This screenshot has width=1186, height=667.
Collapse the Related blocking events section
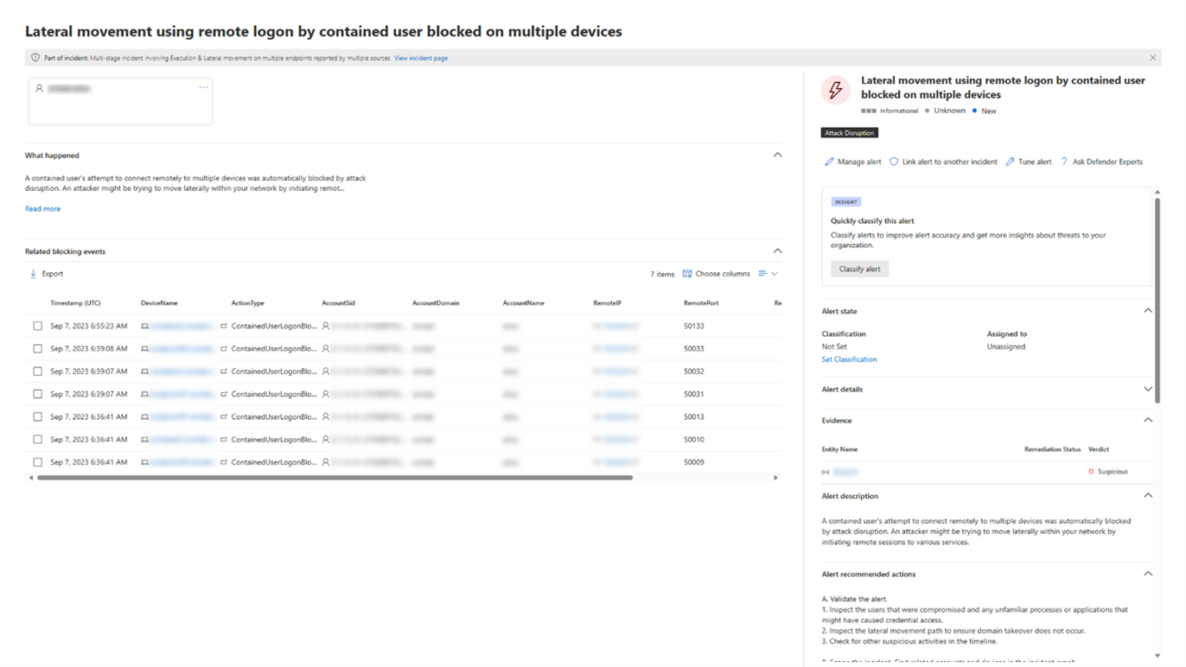click(x=777, y=250)
